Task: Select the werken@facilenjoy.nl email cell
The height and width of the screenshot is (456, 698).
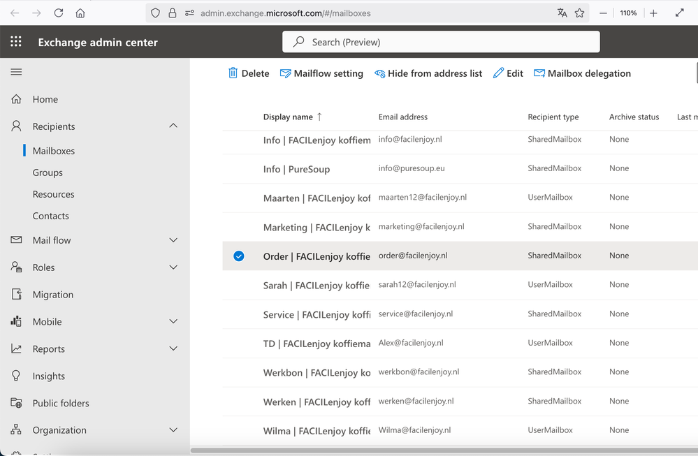Action: click(416, 401)
